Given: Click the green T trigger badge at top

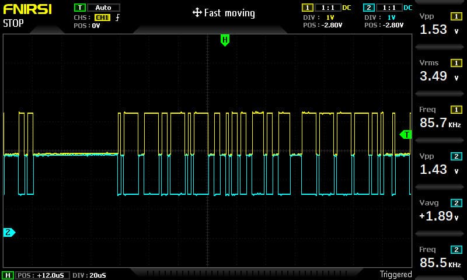Looking at the screenshot, I should (79, 8).
